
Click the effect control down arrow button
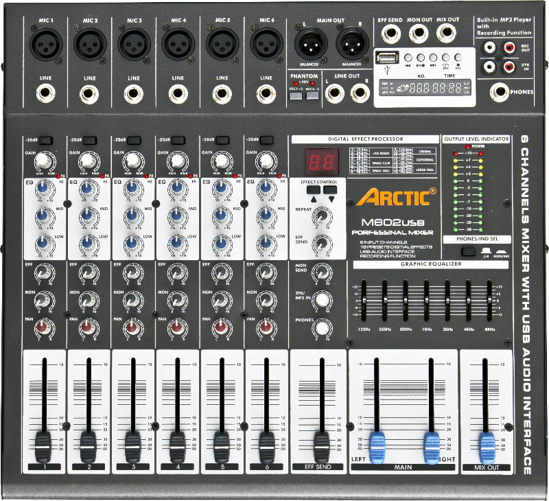(330, 190)
